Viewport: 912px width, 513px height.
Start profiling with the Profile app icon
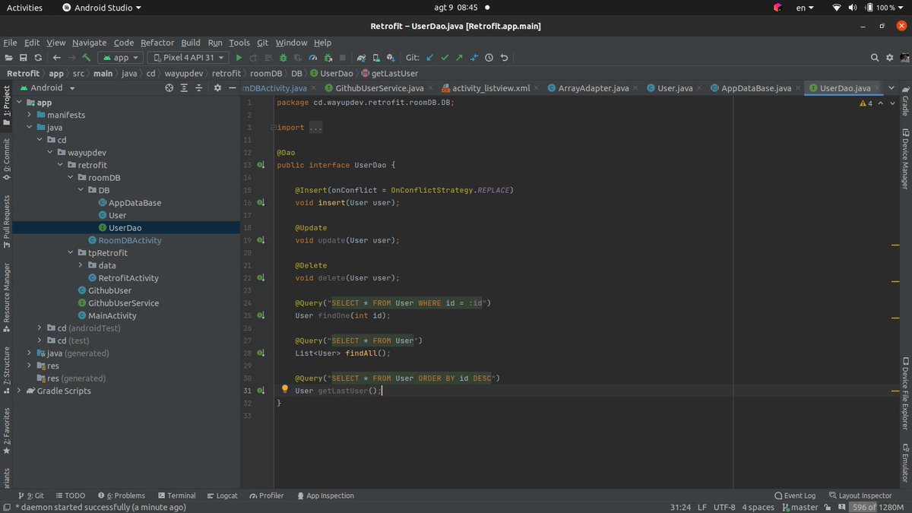[x=312, y=57]
